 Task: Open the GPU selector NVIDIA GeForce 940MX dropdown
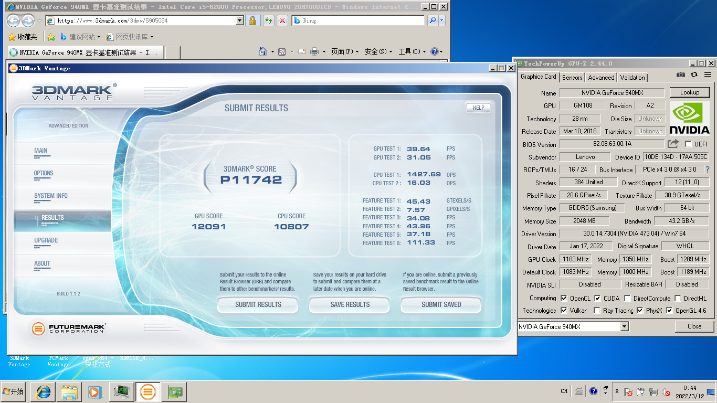[624, 326]
